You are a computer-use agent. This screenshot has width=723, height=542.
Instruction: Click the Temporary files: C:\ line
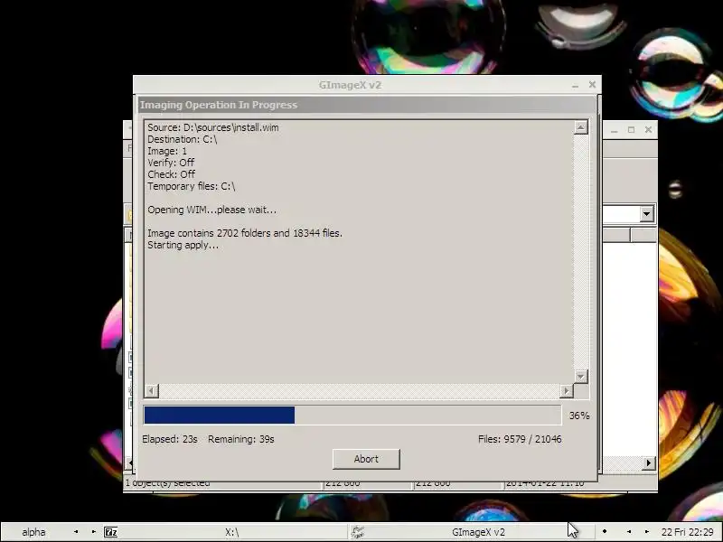coord(192,186)
